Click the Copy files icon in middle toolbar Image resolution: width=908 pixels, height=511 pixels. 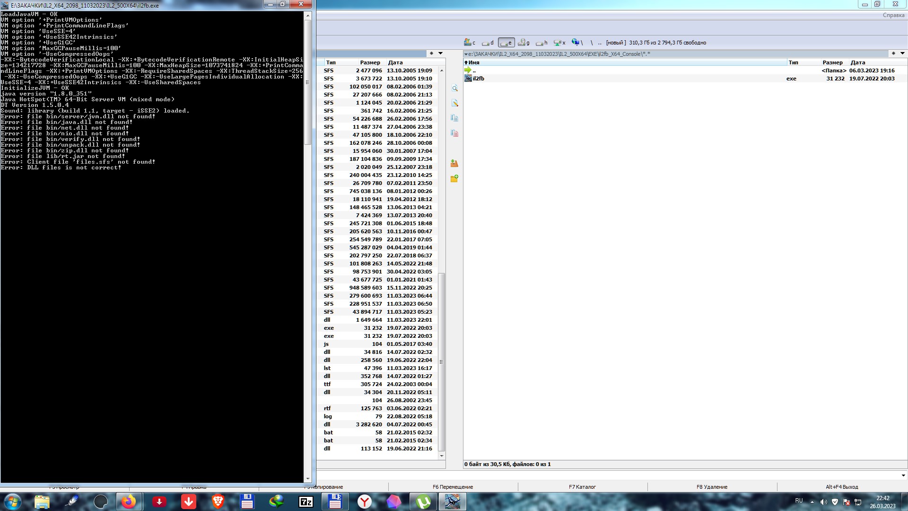pos(454,118)
